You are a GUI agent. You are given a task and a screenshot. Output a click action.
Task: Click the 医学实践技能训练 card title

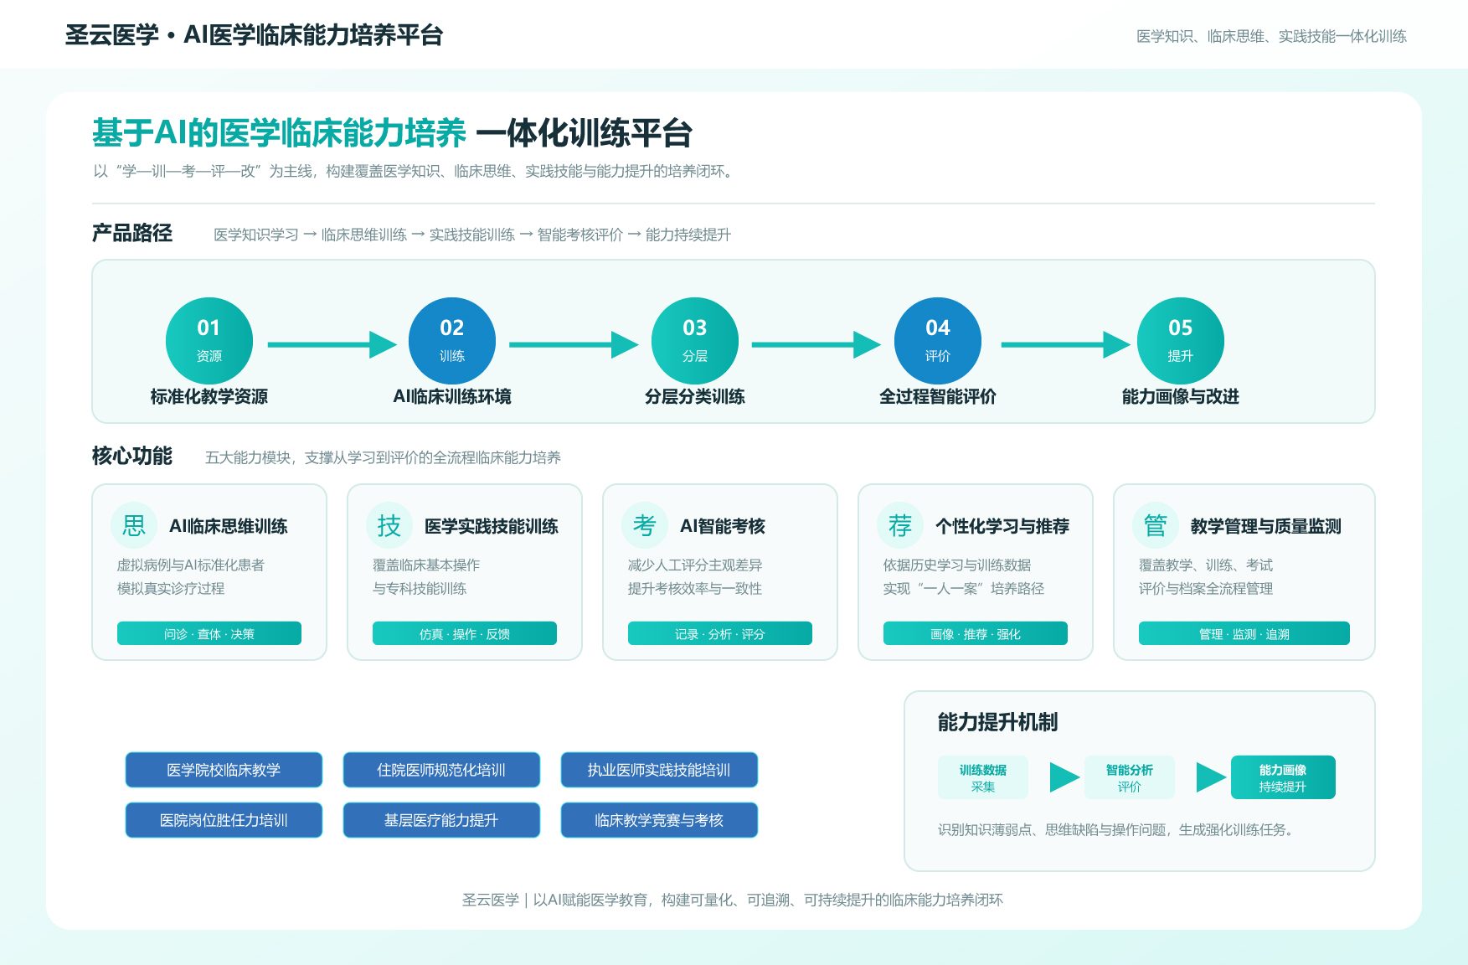pos(492,526)
